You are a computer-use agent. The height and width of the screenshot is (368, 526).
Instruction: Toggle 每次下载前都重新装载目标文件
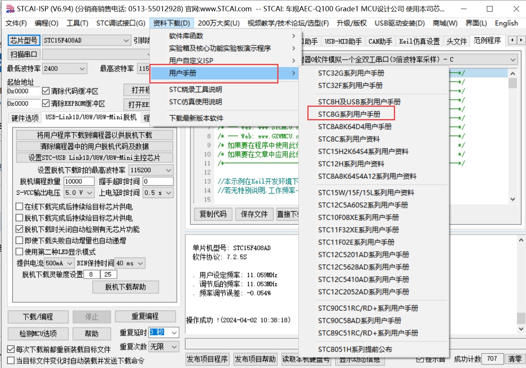pyautogui.click(x=11, y=350)
